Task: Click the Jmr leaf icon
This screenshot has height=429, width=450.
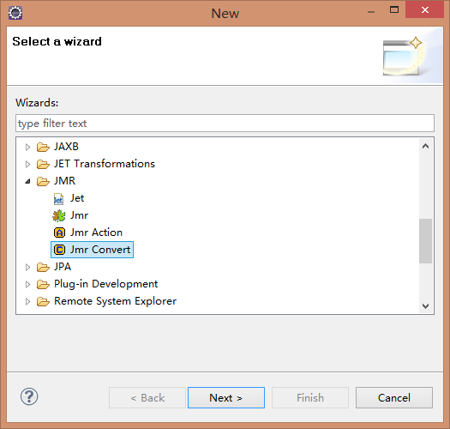Action: tap(59, 216)
